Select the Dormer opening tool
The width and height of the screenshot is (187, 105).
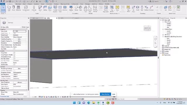[x=151, y=8]
